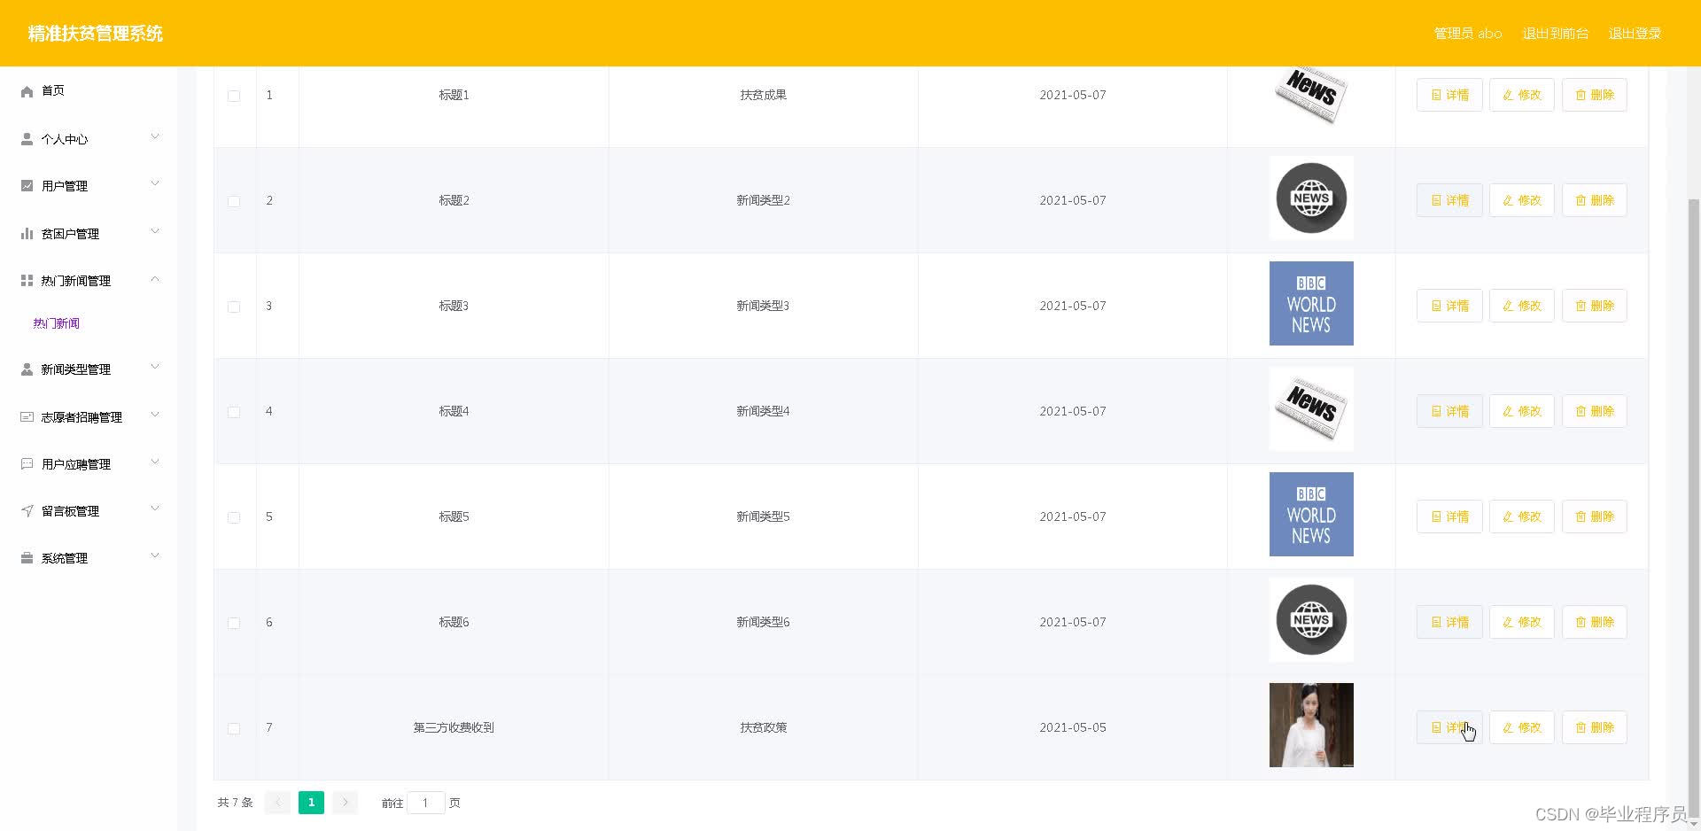Expand 志愿者招聘管理 with its chevron arrow
This screenshot has height=831, width=1701.
click(x=155, y=415)
